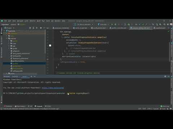Click the Debug bug icon in toolbar

[115, 24]
